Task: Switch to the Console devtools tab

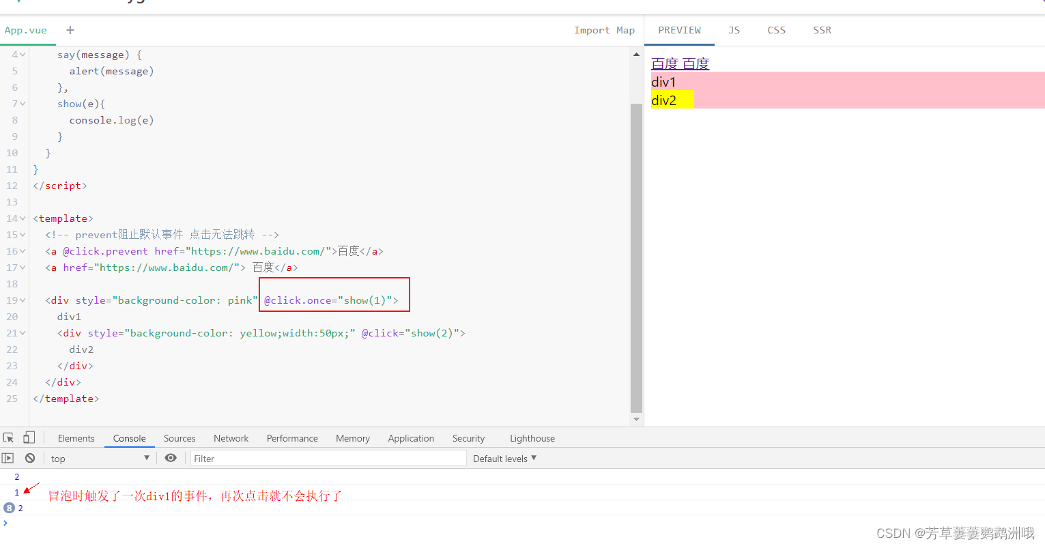Action: (130, 438)
